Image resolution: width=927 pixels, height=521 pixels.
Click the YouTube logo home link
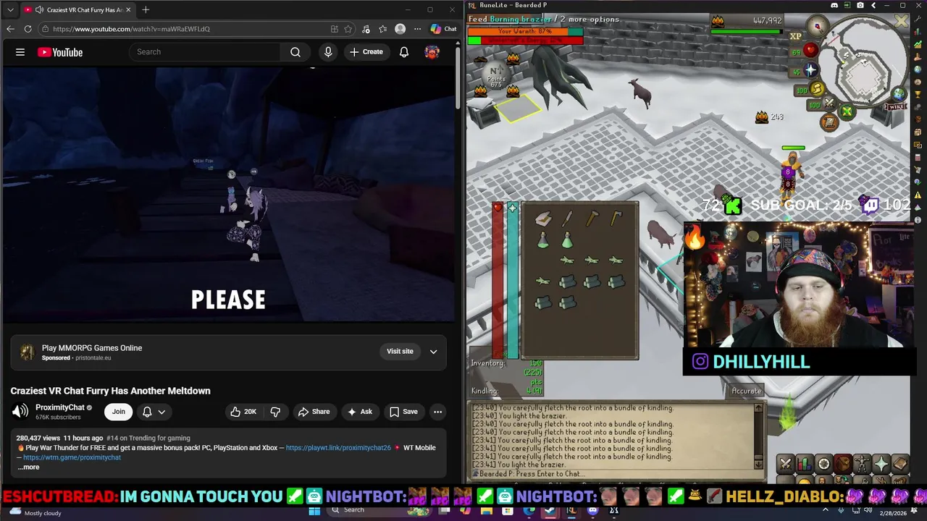click(60, 52)
